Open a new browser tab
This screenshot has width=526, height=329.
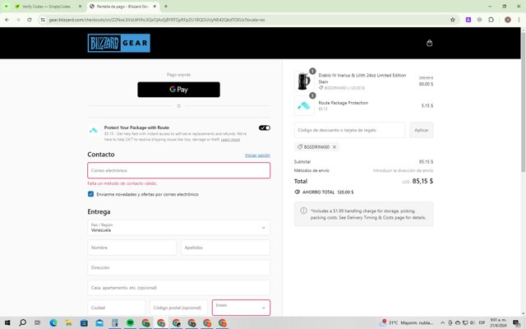(x=166, y=7)
